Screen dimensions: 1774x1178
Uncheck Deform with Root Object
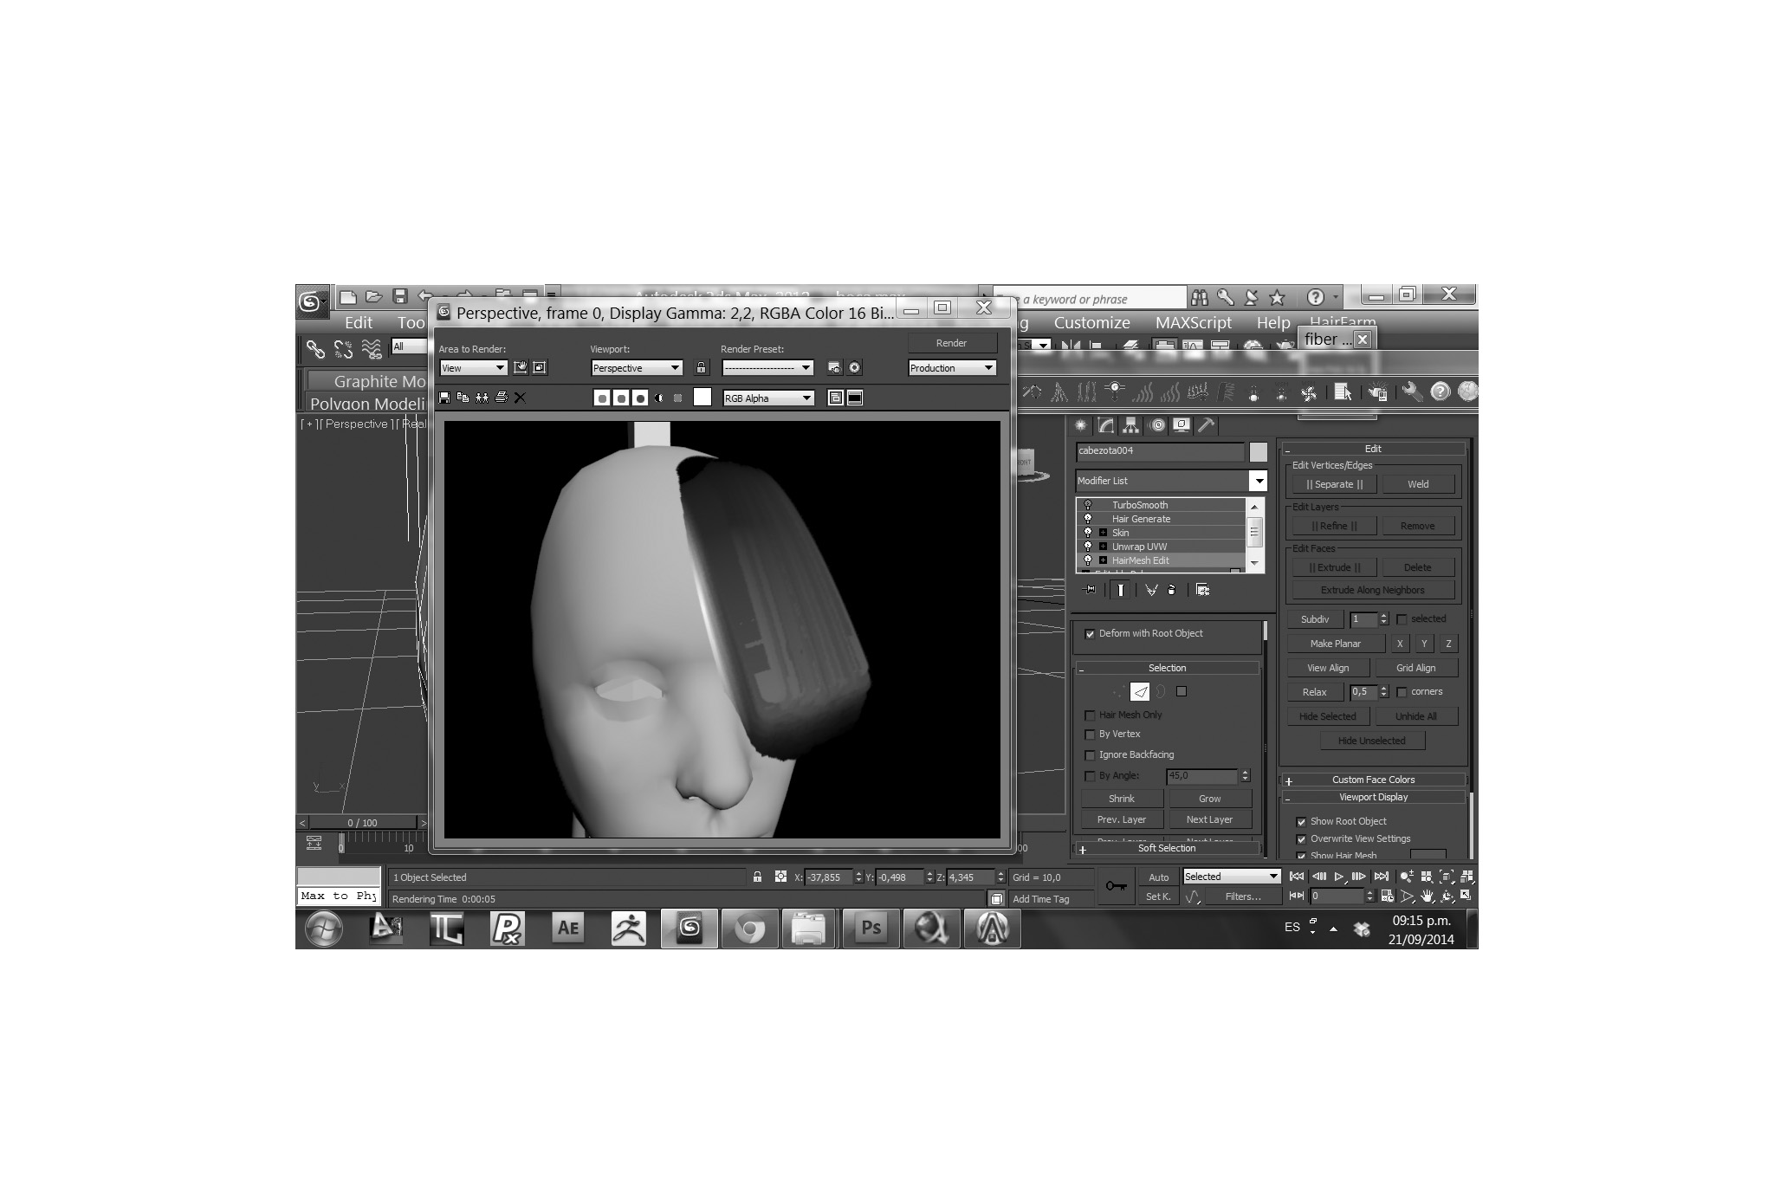pos(1090,634)
